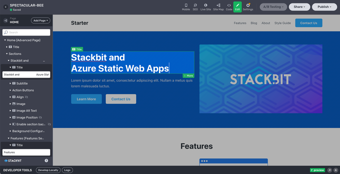
Task: Click the sidebar Search field
Action: tap(26, 33)
